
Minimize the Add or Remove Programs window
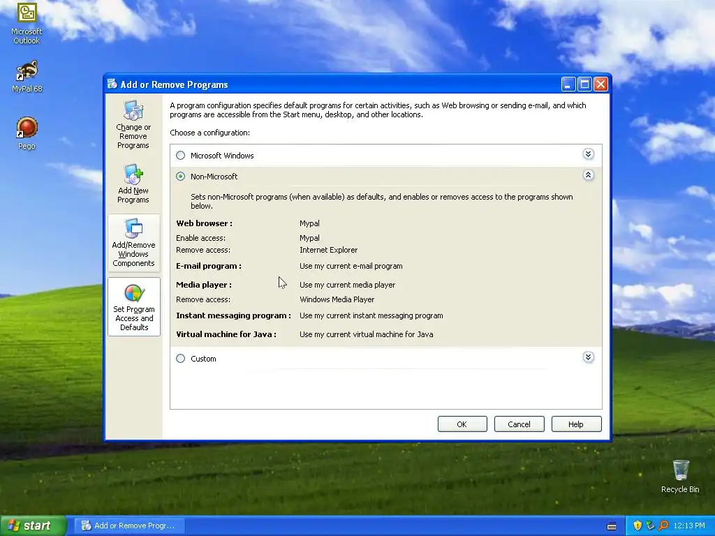click(568, 84)
